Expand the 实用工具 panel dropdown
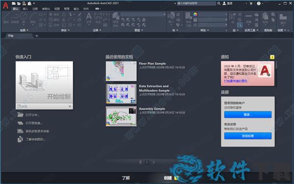Image resolution: width=294 pixels, height=184 pixels. point(251,30)
